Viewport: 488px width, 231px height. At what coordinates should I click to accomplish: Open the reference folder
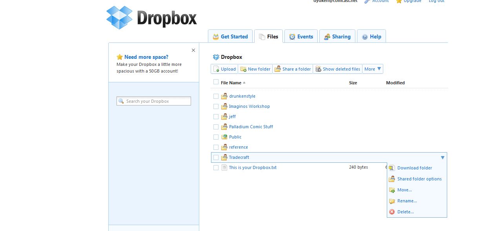239,147
